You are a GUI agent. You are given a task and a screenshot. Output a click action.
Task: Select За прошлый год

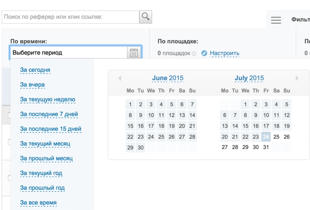[x=42, y=188]
